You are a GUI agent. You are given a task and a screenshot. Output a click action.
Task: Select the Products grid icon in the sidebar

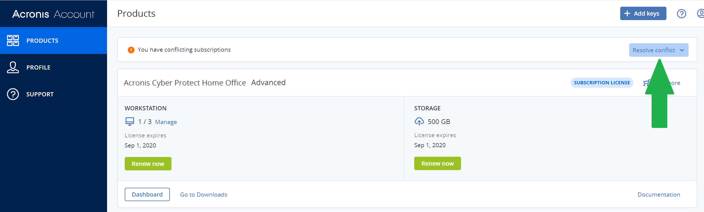[13, 40]
